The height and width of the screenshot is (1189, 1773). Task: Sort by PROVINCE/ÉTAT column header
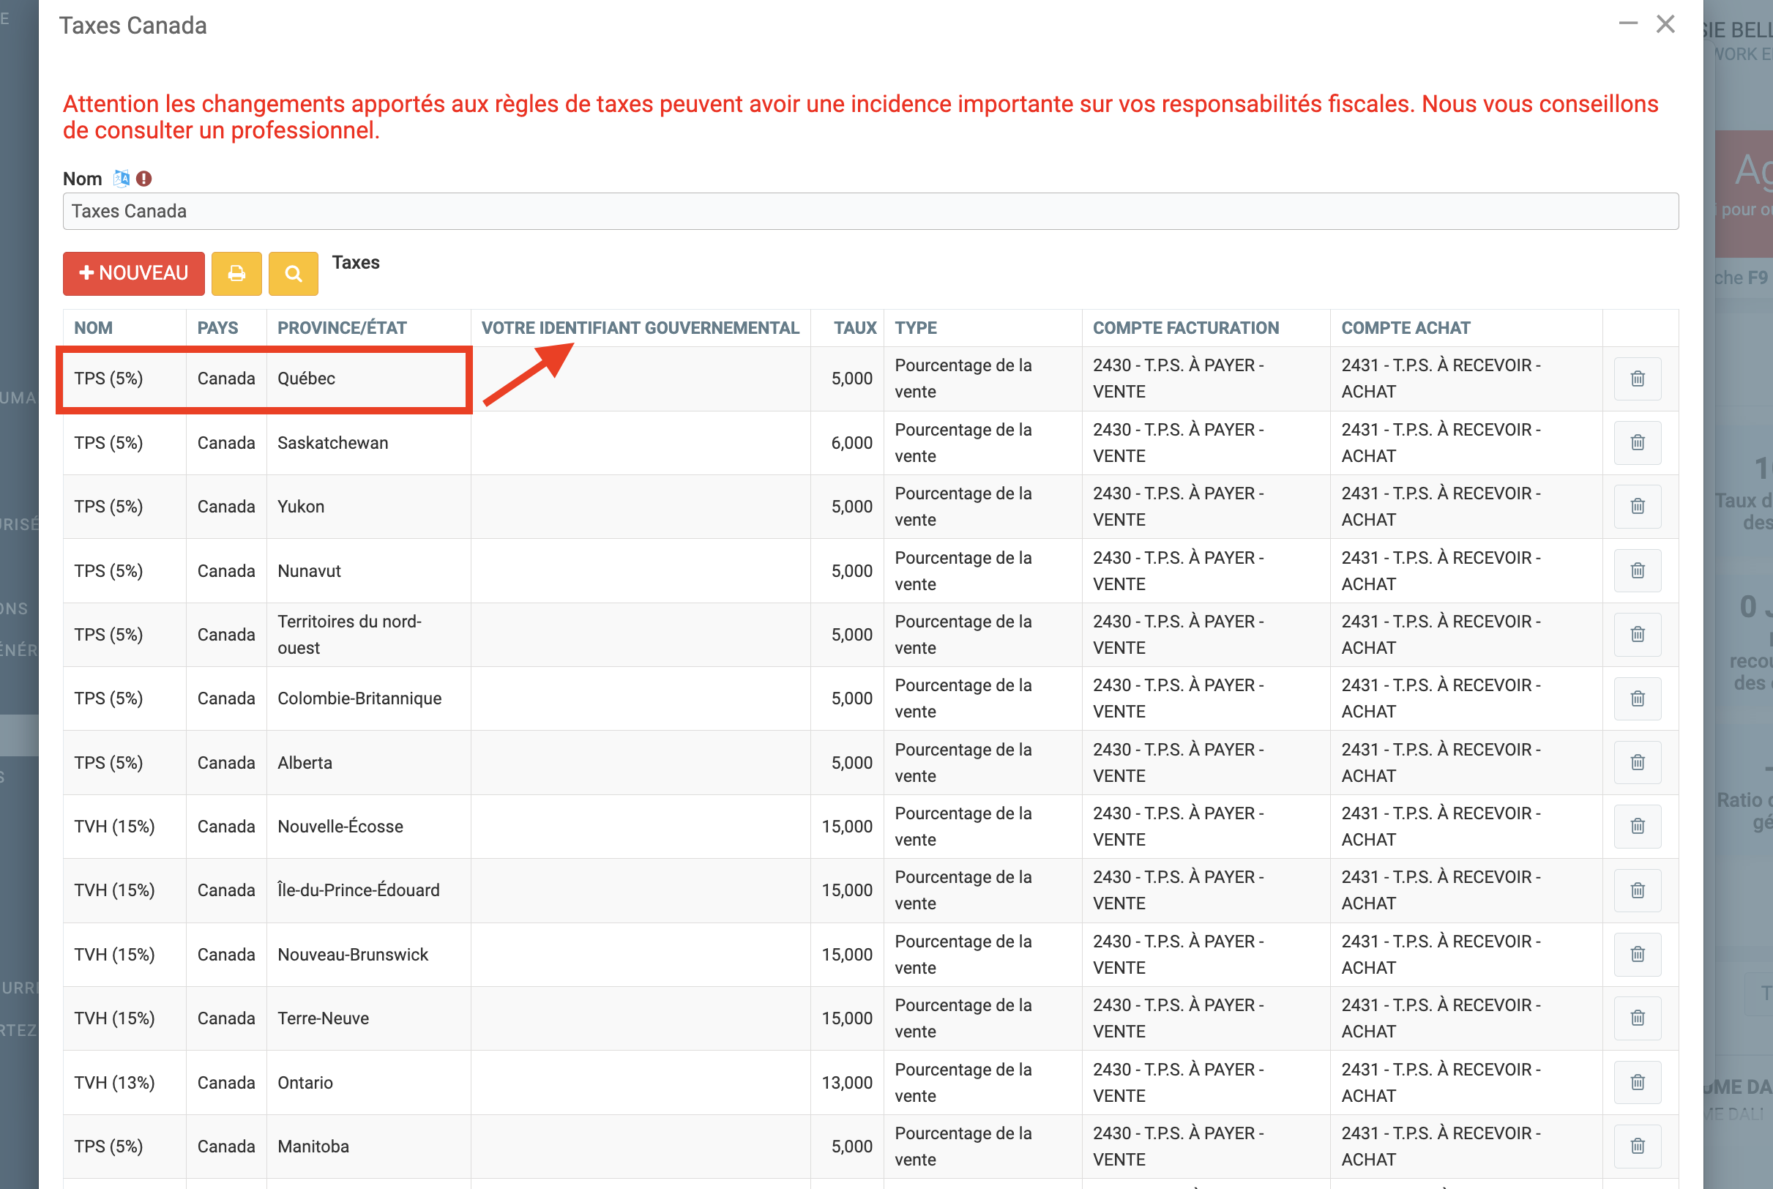coord(342,328)
